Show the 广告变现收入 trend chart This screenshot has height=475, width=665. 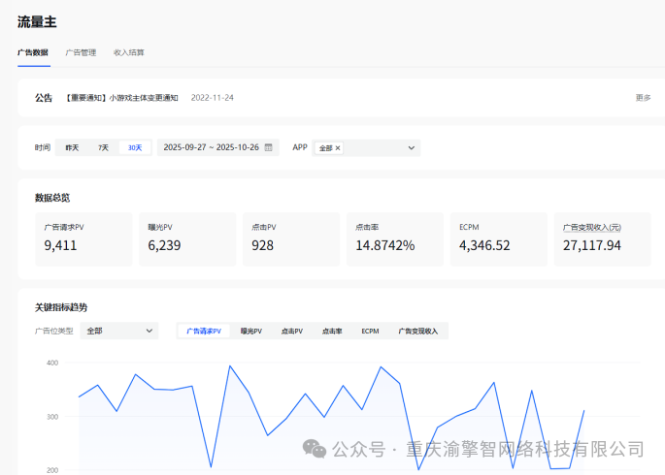417,331
